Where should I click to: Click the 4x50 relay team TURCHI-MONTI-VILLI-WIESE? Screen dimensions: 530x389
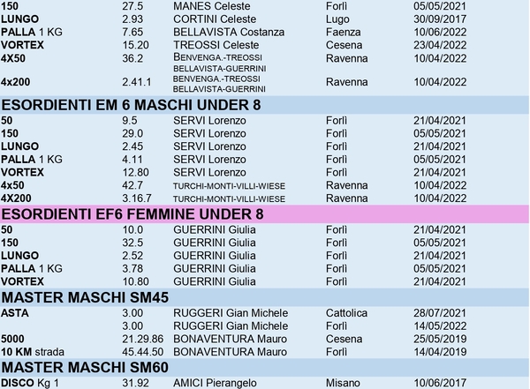pos(229,186)
